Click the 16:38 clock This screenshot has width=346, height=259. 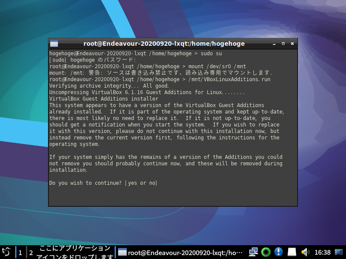coord(322,253)
